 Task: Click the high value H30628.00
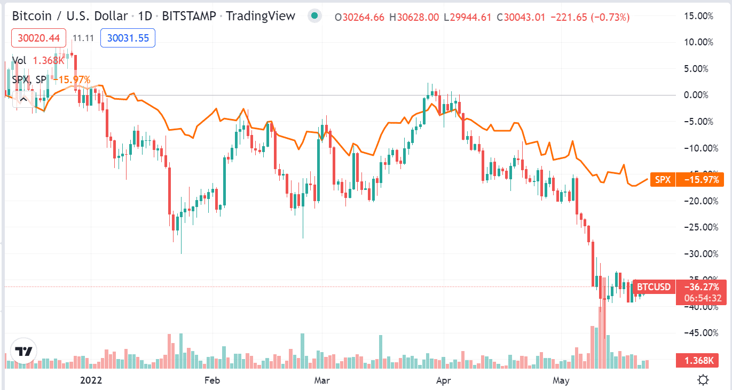coord(414,17)
